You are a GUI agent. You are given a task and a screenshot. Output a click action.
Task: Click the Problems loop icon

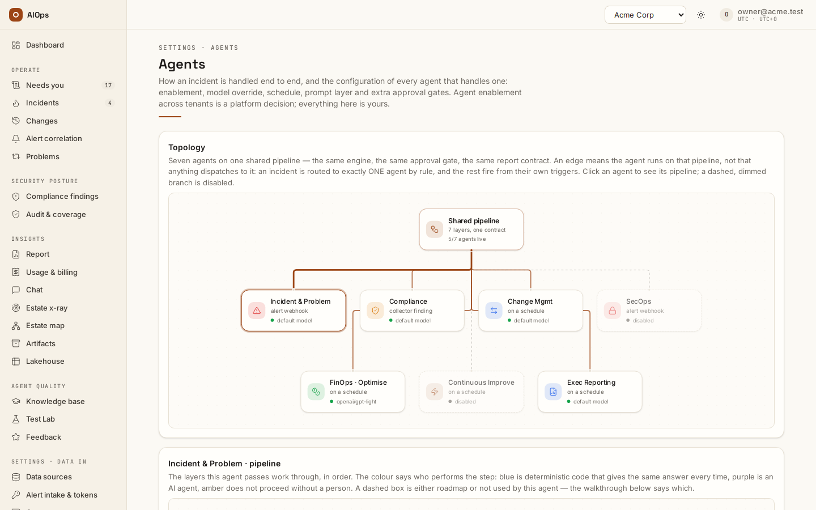point(16,157)
